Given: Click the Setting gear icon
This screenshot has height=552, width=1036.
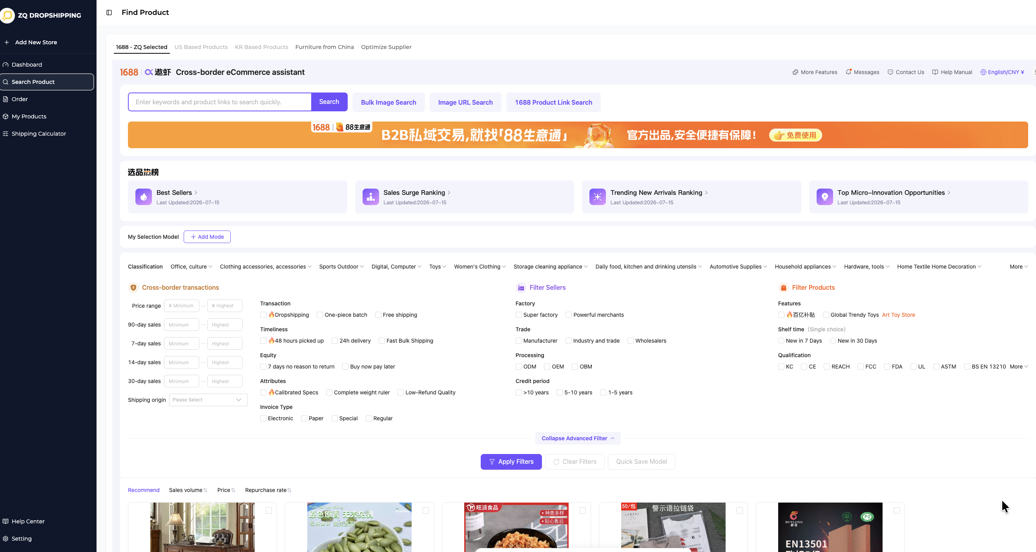Looking at the screenshot, I should click(5, 539).
